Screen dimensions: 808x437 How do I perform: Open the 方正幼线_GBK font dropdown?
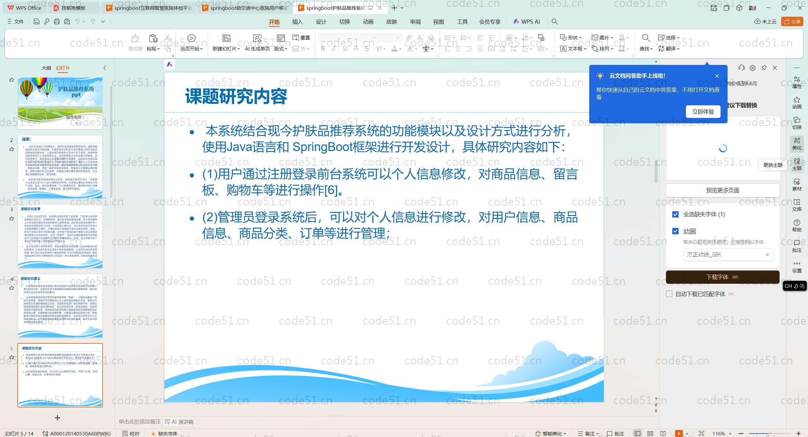click(728, 254)
